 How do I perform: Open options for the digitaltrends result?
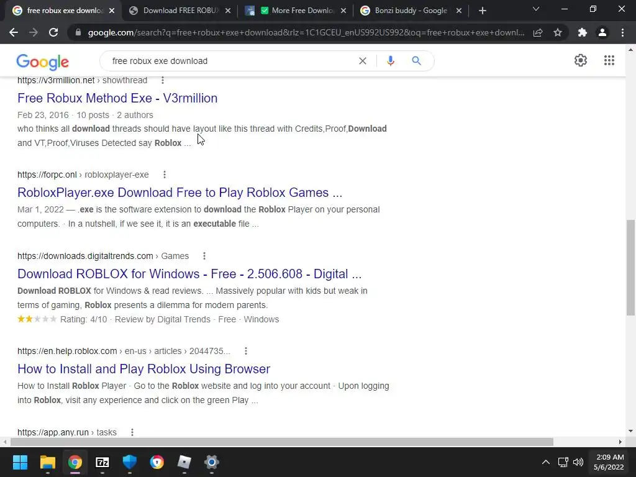point(204,256)
